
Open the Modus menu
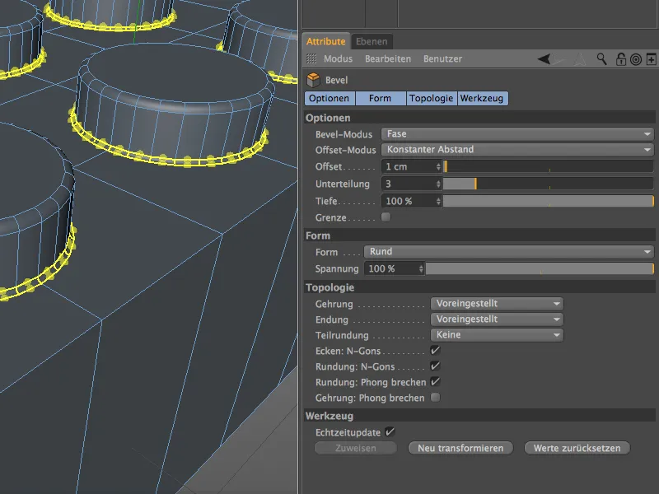(x=338, y=58)
